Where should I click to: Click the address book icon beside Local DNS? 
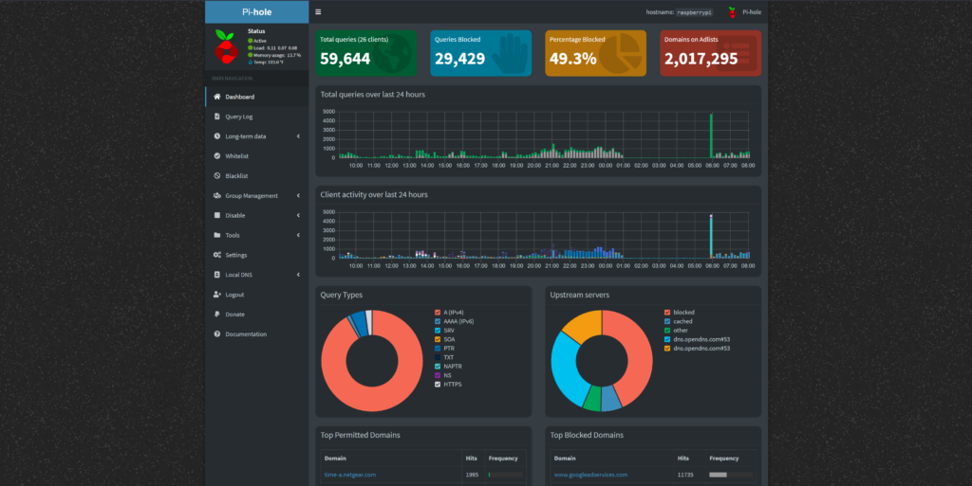pos(217,275)
